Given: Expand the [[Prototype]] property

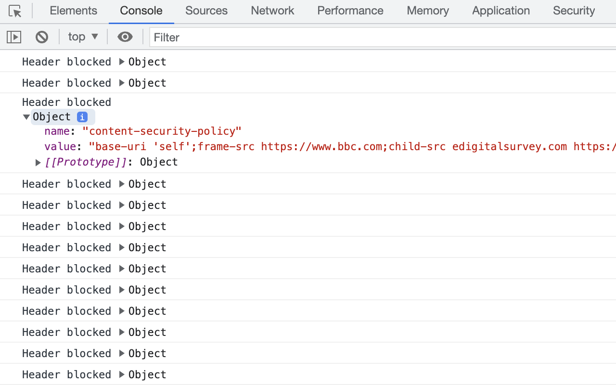Looking at the screenshot, I should tap(38, 163).
